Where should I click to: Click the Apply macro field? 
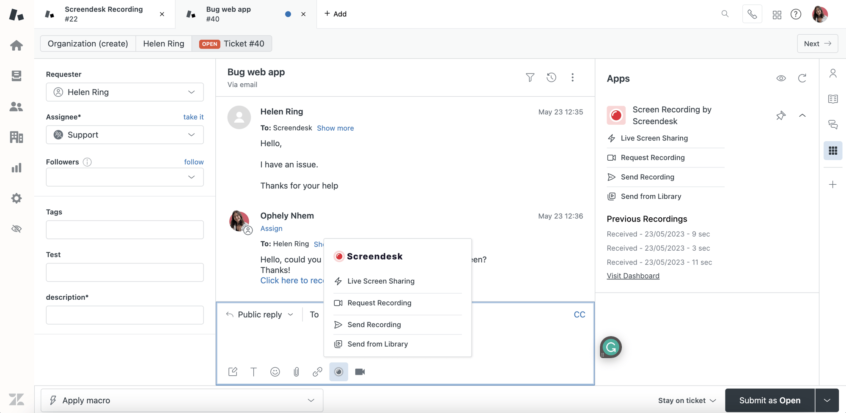pyautogui.click(x=181, y=400)
